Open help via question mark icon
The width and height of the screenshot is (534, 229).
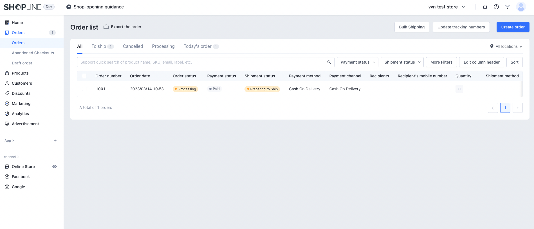tap(496, 7)
